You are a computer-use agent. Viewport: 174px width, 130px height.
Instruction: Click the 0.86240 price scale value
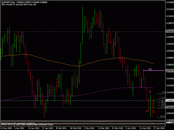tap(170, 113)
